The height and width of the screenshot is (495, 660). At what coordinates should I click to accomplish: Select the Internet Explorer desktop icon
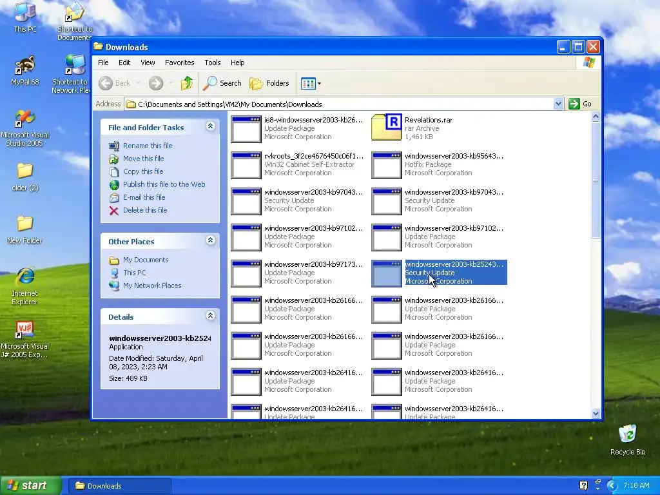tap(25, 286)
